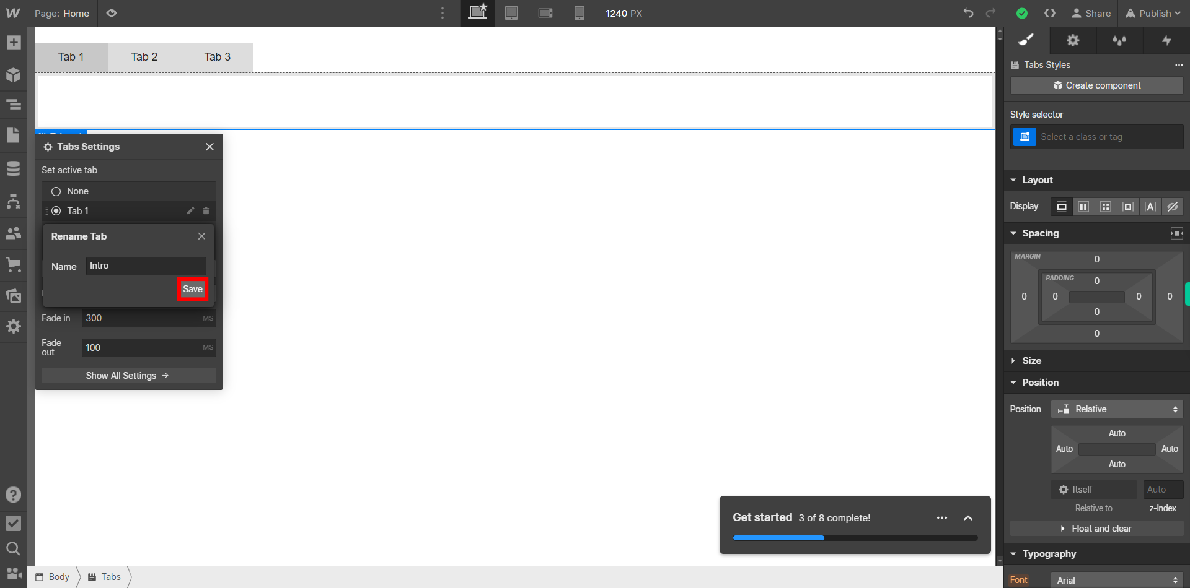Open the Publish dropdown
Viewport: 1190px width, 588px height.
(1153, 13)
